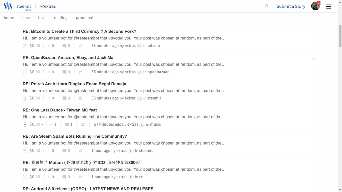Click the page vertical scrollbar thumb
Screen dimensions: 342x192
(x=340, y=36)
